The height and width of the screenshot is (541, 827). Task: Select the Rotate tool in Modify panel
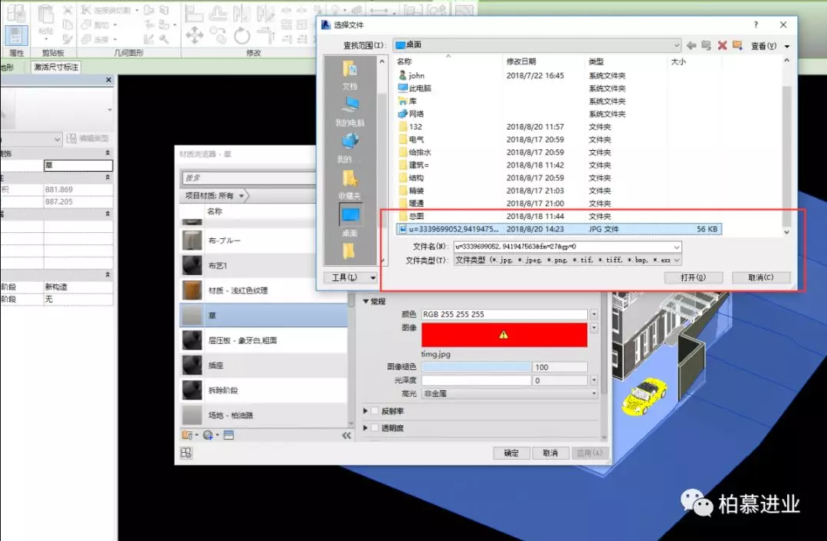[x=242, y=36]
